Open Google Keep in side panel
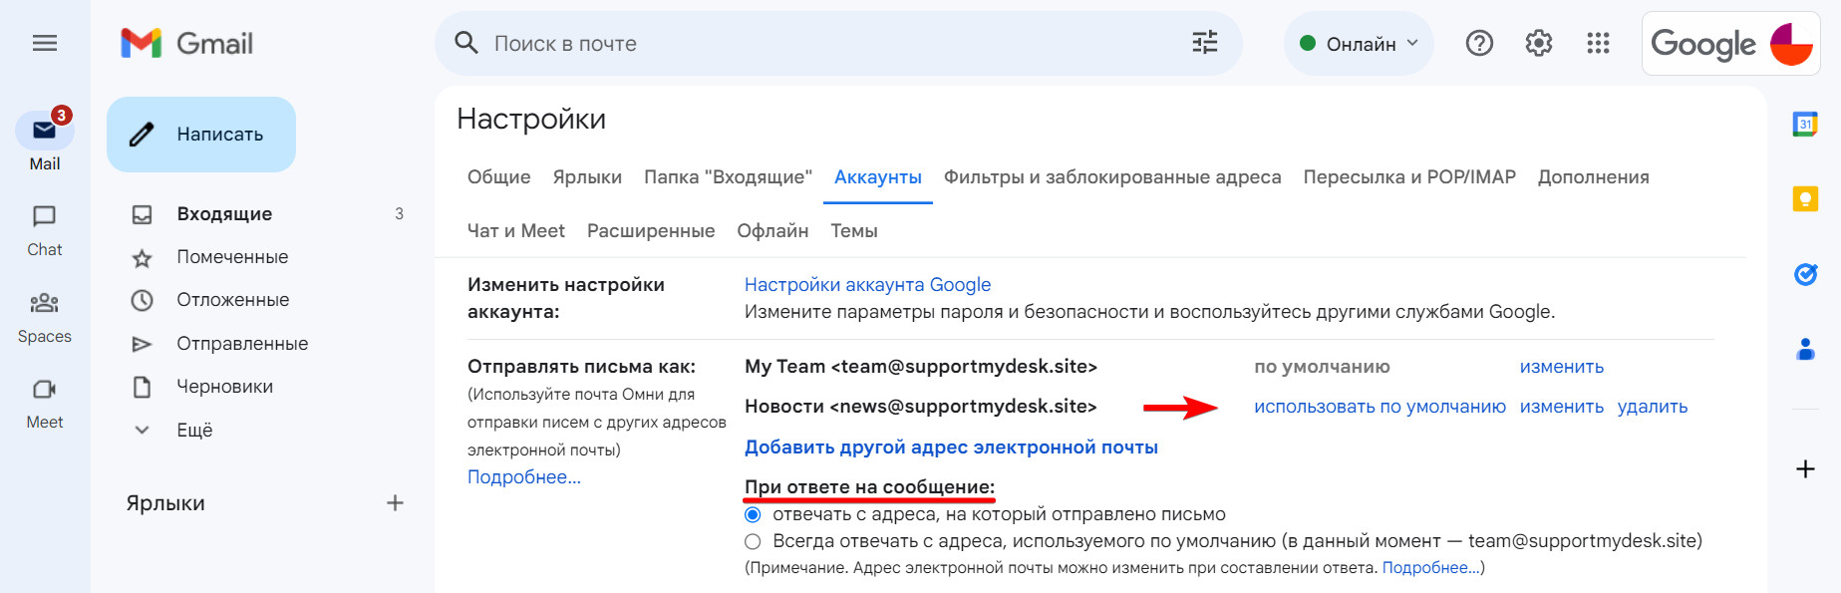 tap(1805, 199)
